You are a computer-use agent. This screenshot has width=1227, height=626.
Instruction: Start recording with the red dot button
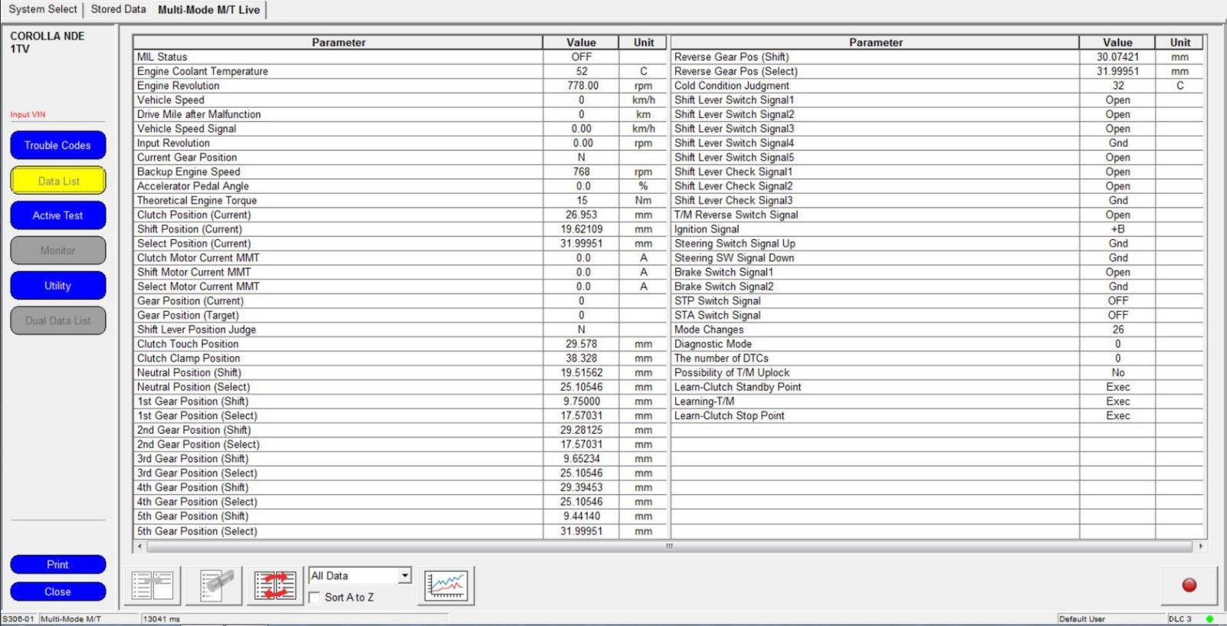[x=1189, y=585]
